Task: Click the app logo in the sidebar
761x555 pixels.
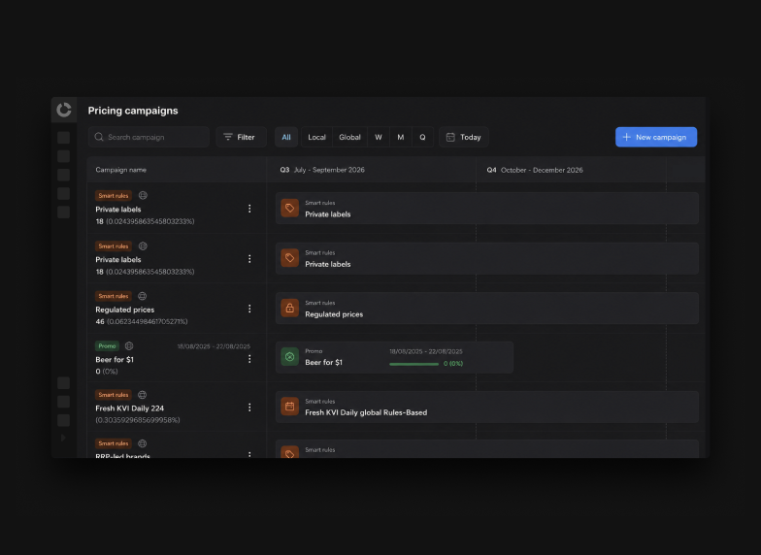Action: coord(64,110)
